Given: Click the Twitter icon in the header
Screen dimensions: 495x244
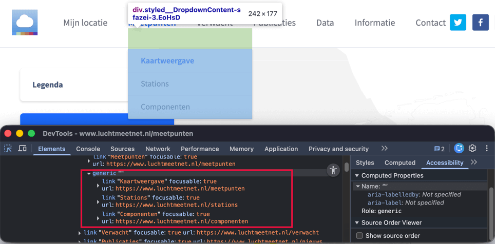Looking at the screenshot, I should 458,23.
